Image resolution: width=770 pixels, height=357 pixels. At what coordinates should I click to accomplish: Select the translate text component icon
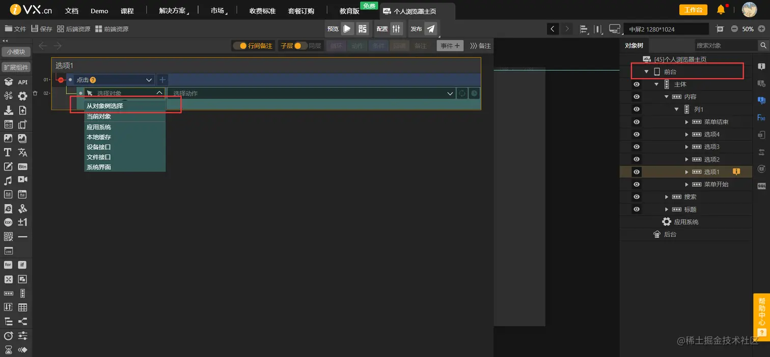[x=22, y=152]
